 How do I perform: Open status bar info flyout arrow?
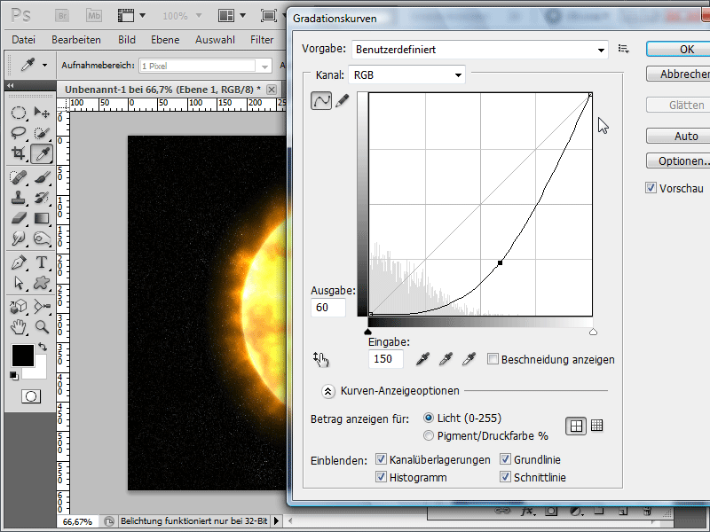[276, 521]
